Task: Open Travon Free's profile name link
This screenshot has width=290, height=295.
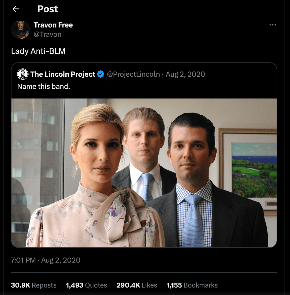Action: (x=53, y=25)
